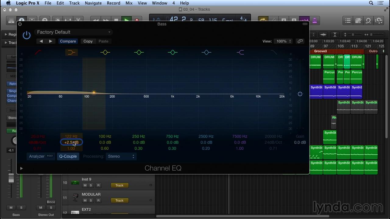
Task: Open the Mix menu
Action: coord(129,3)
